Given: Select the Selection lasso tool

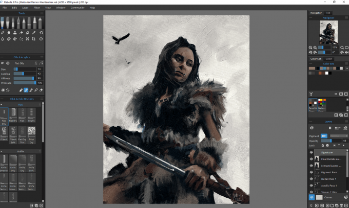Looking at the screenshot, I should click(x=21, y=39).
